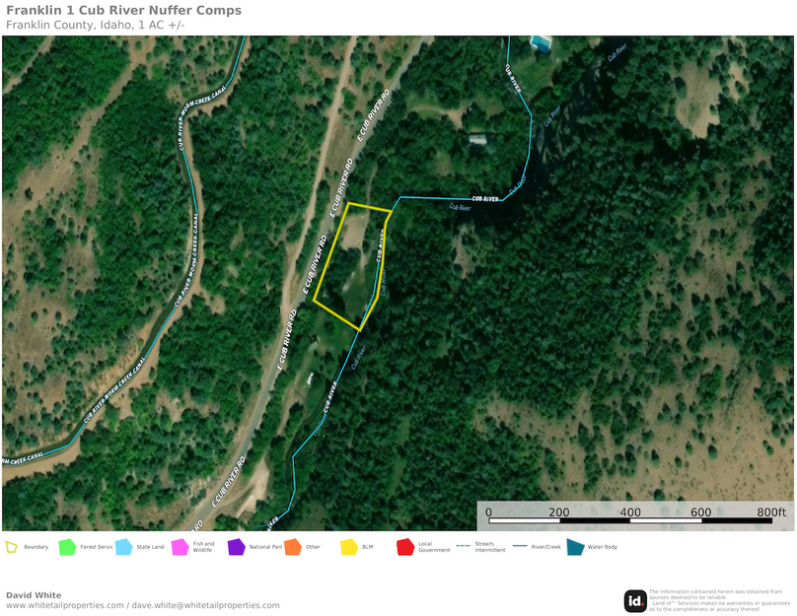Select the light blue State Land swatch
The width and height of the screenshot is (797, 616).
(123, 547)
